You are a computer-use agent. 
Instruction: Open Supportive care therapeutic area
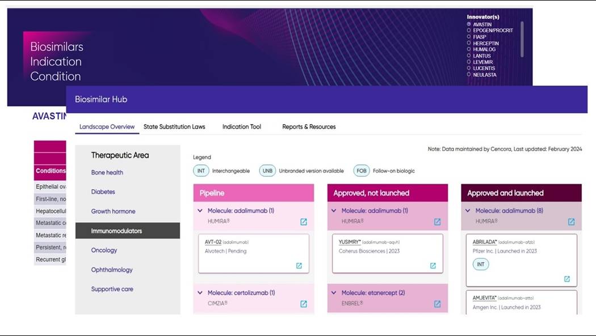112,289
